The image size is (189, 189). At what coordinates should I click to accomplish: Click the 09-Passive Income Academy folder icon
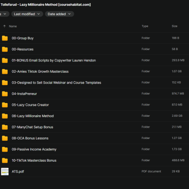click(x=5, y=149)
